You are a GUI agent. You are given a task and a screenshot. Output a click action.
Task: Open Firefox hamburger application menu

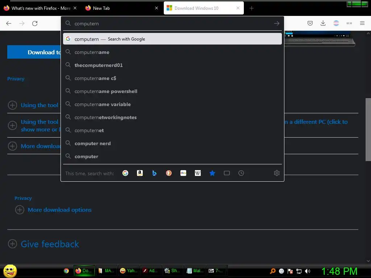coord(362,23)
